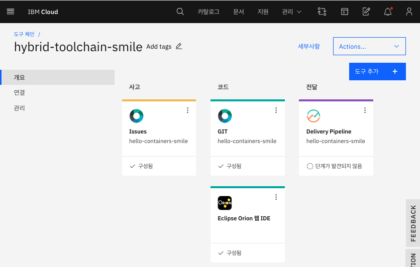Click the 코드 column heading
This screenshot has width=420, height=267.
(x=223, y=87)
